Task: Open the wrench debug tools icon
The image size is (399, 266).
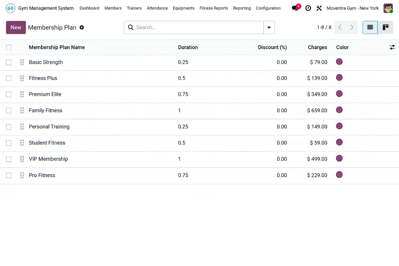Action: pyautogui.click(x=319, y=8)
